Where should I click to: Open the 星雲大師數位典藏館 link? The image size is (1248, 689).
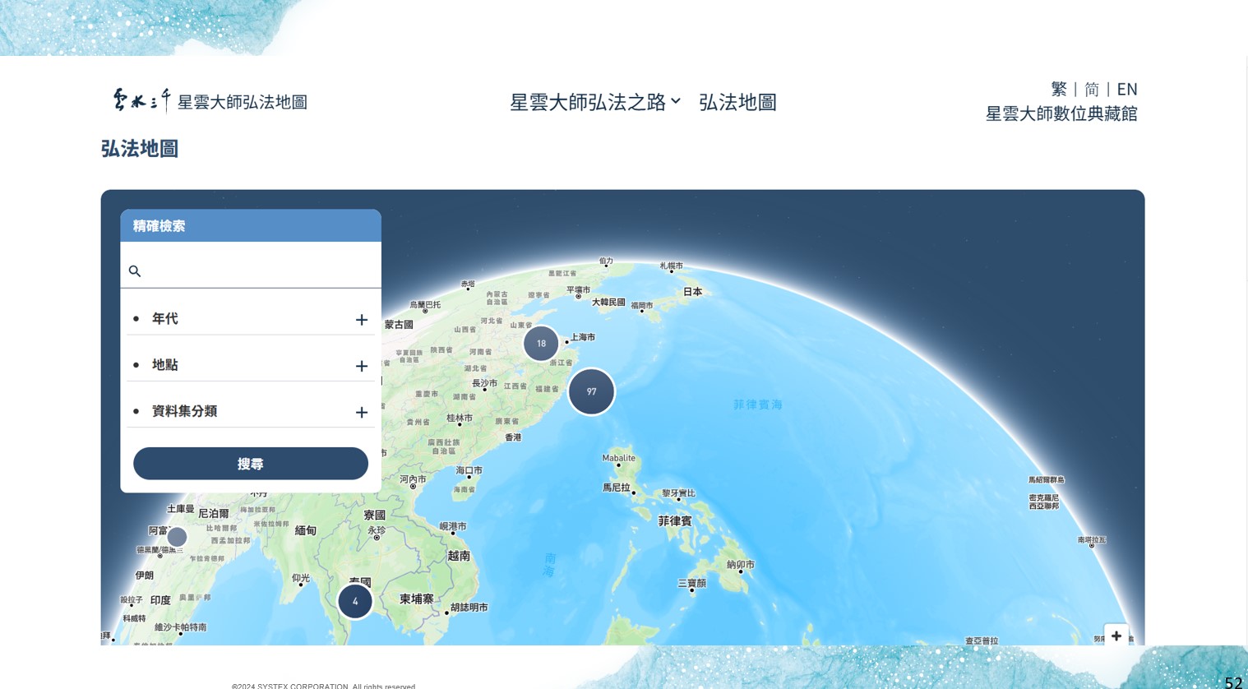(1061, 113)
